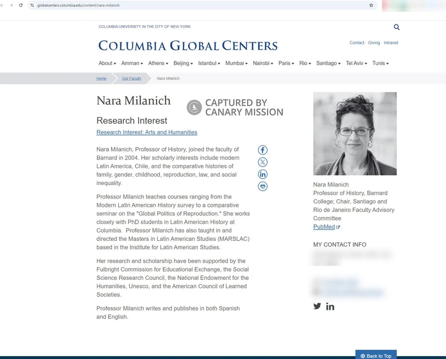Open the site search magnifier
The height and width of the screenshot is (359, 446).
pos(396,26)
